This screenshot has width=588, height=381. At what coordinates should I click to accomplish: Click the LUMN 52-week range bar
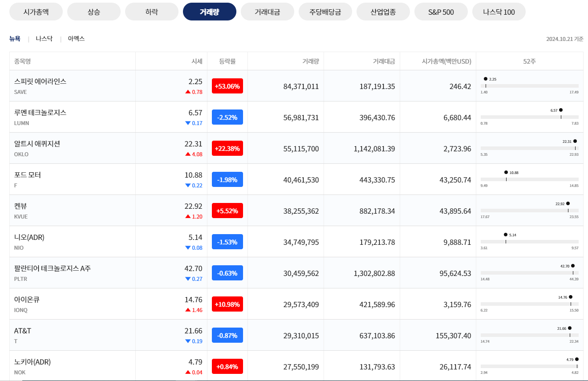530,117
